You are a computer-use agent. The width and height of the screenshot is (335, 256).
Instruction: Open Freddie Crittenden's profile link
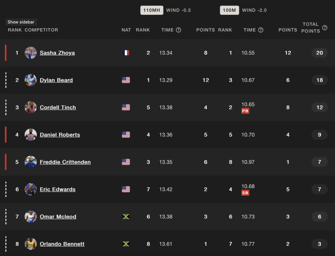click(65, 162)
